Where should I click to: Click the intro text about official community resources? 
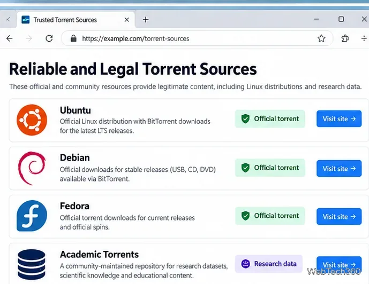[x=185, y=86]
